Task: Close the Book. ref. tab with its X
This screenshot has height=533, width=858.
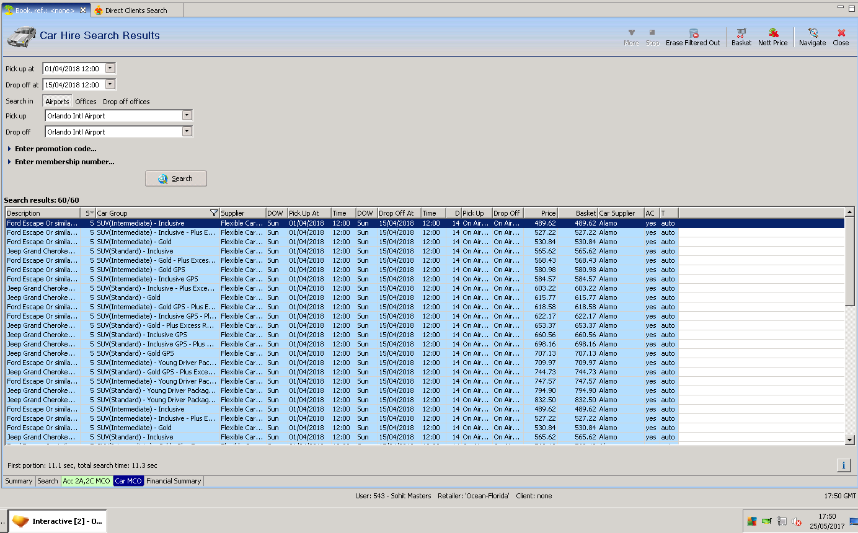Action: coord(83,10)
